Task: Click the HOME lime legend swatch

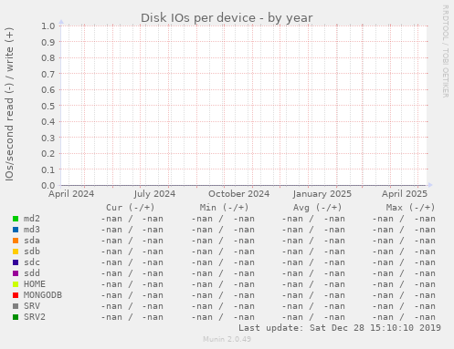Action: click(x=16, y=284)
